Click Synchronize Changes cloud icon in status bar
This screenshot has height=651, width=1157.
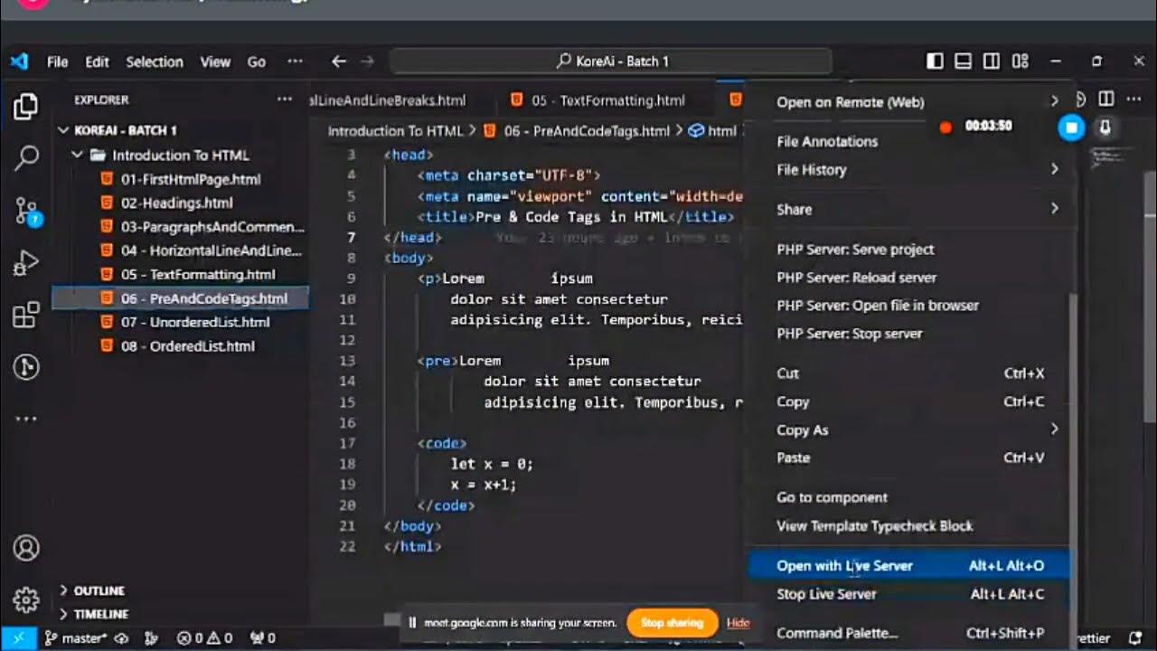120,638
